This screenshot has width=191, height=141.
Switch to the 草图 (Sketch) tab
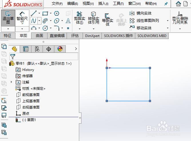click(x=23, y=36)
